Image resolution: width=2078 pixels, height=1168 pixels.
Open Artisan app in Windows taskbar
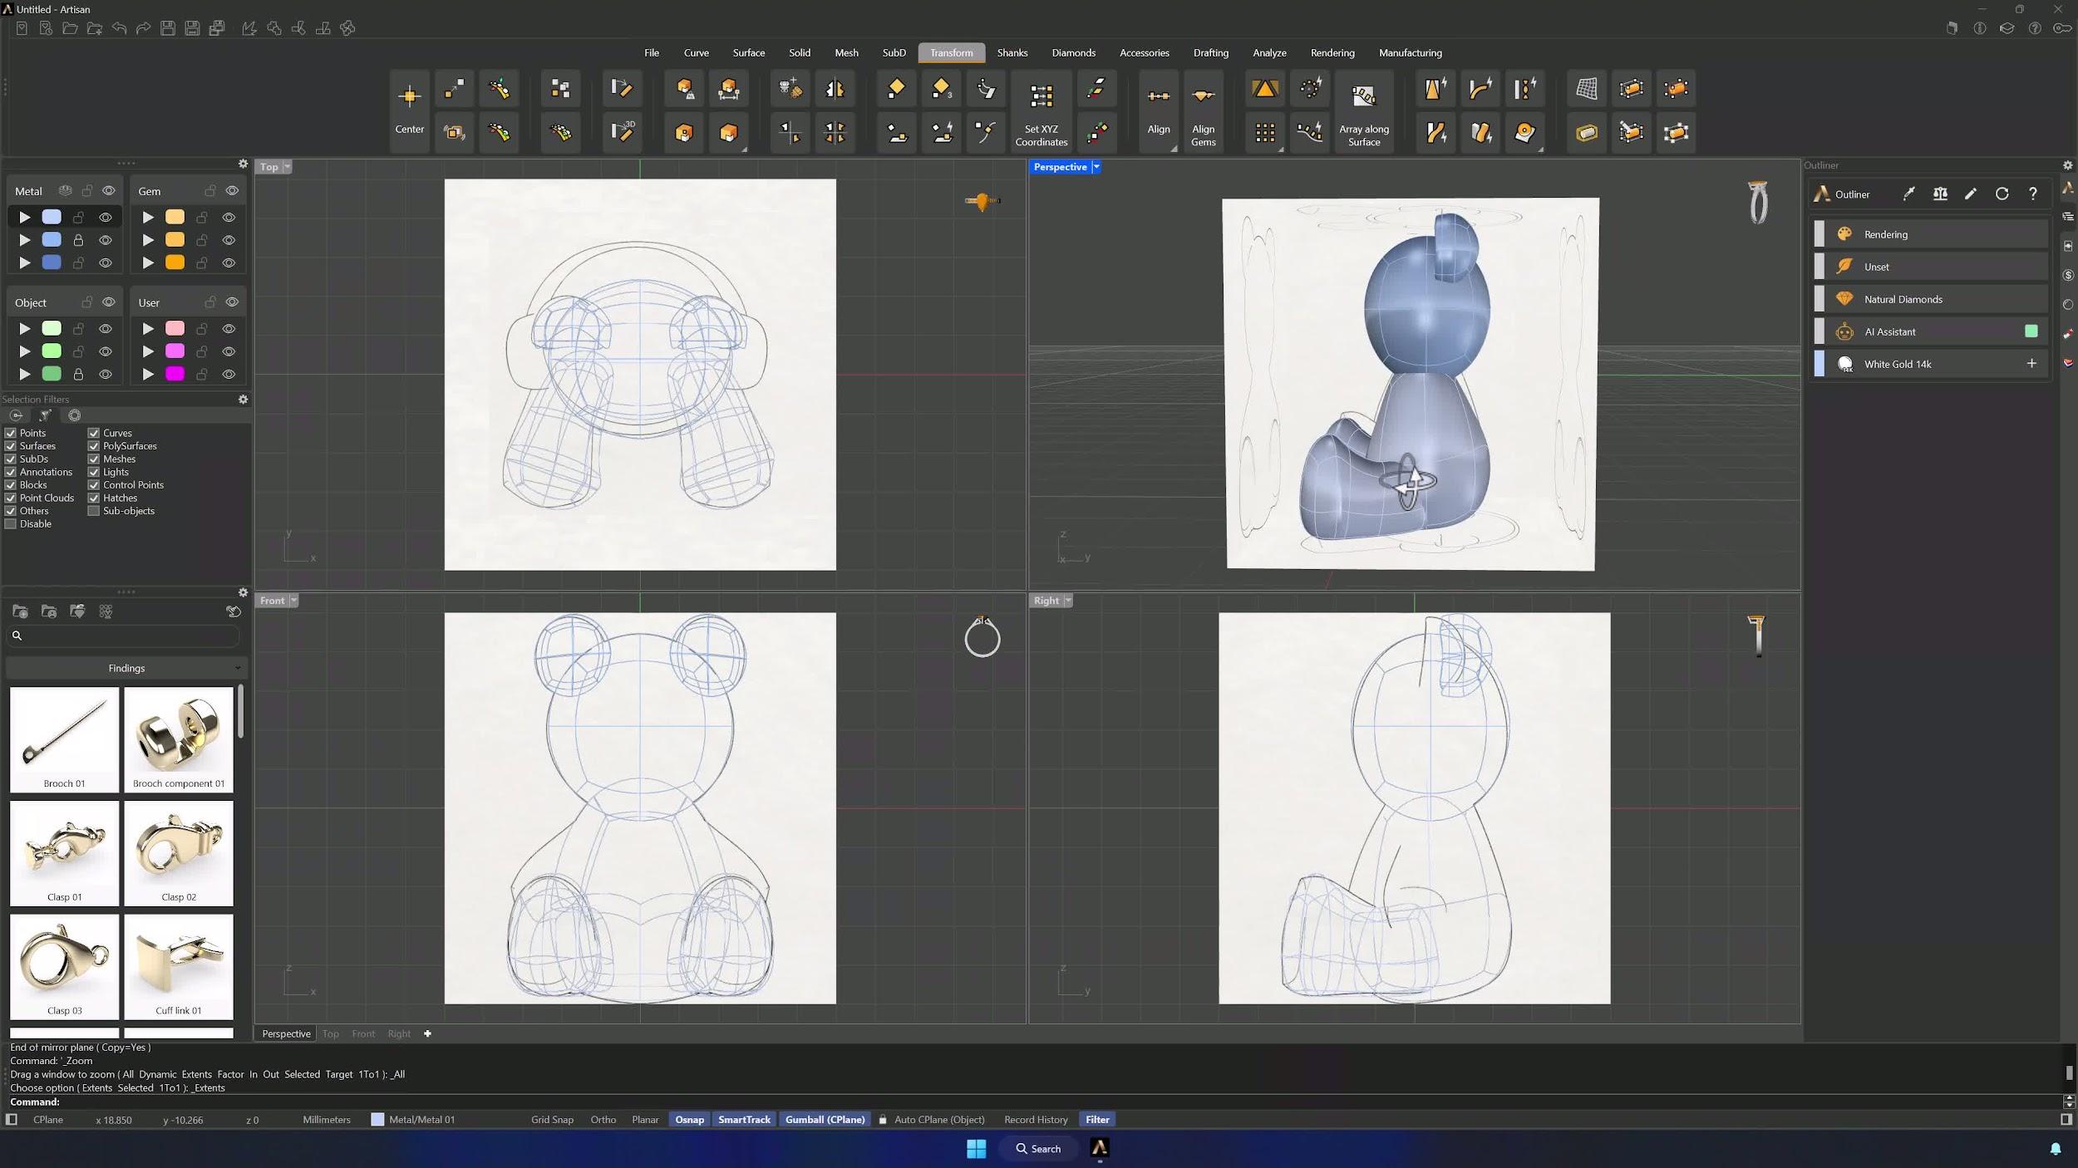[1099, 1148]
